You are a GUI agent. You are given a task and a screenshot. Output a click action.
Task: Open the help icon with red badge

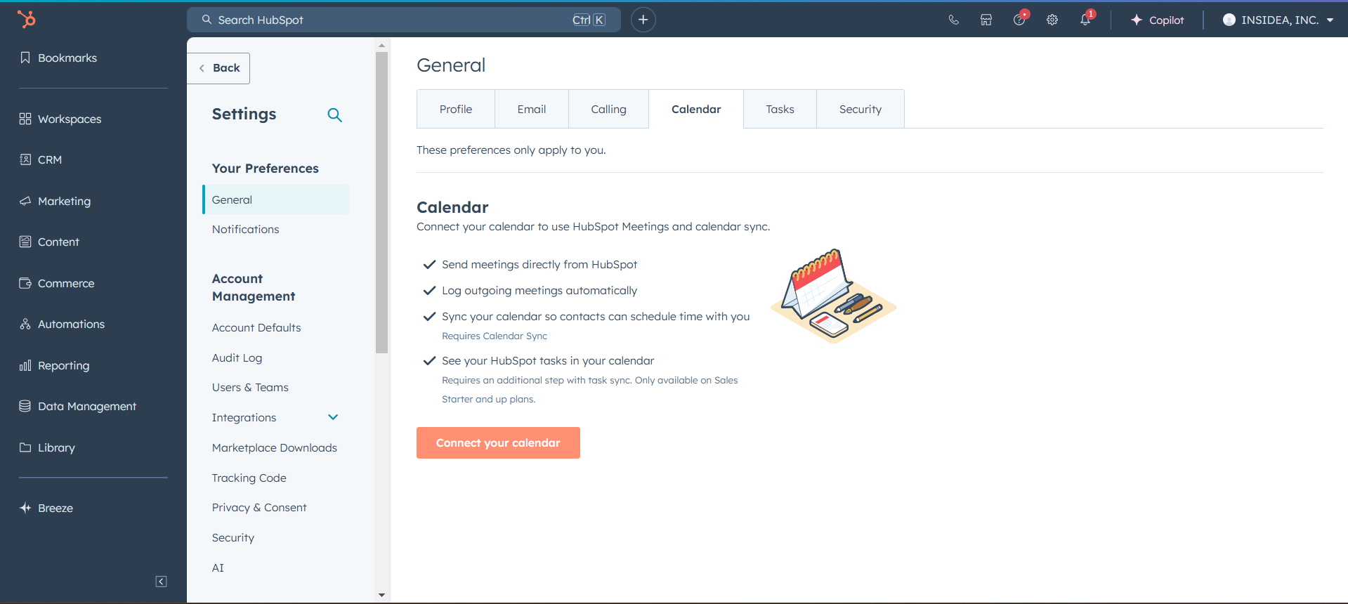(x=1019, y=19)
